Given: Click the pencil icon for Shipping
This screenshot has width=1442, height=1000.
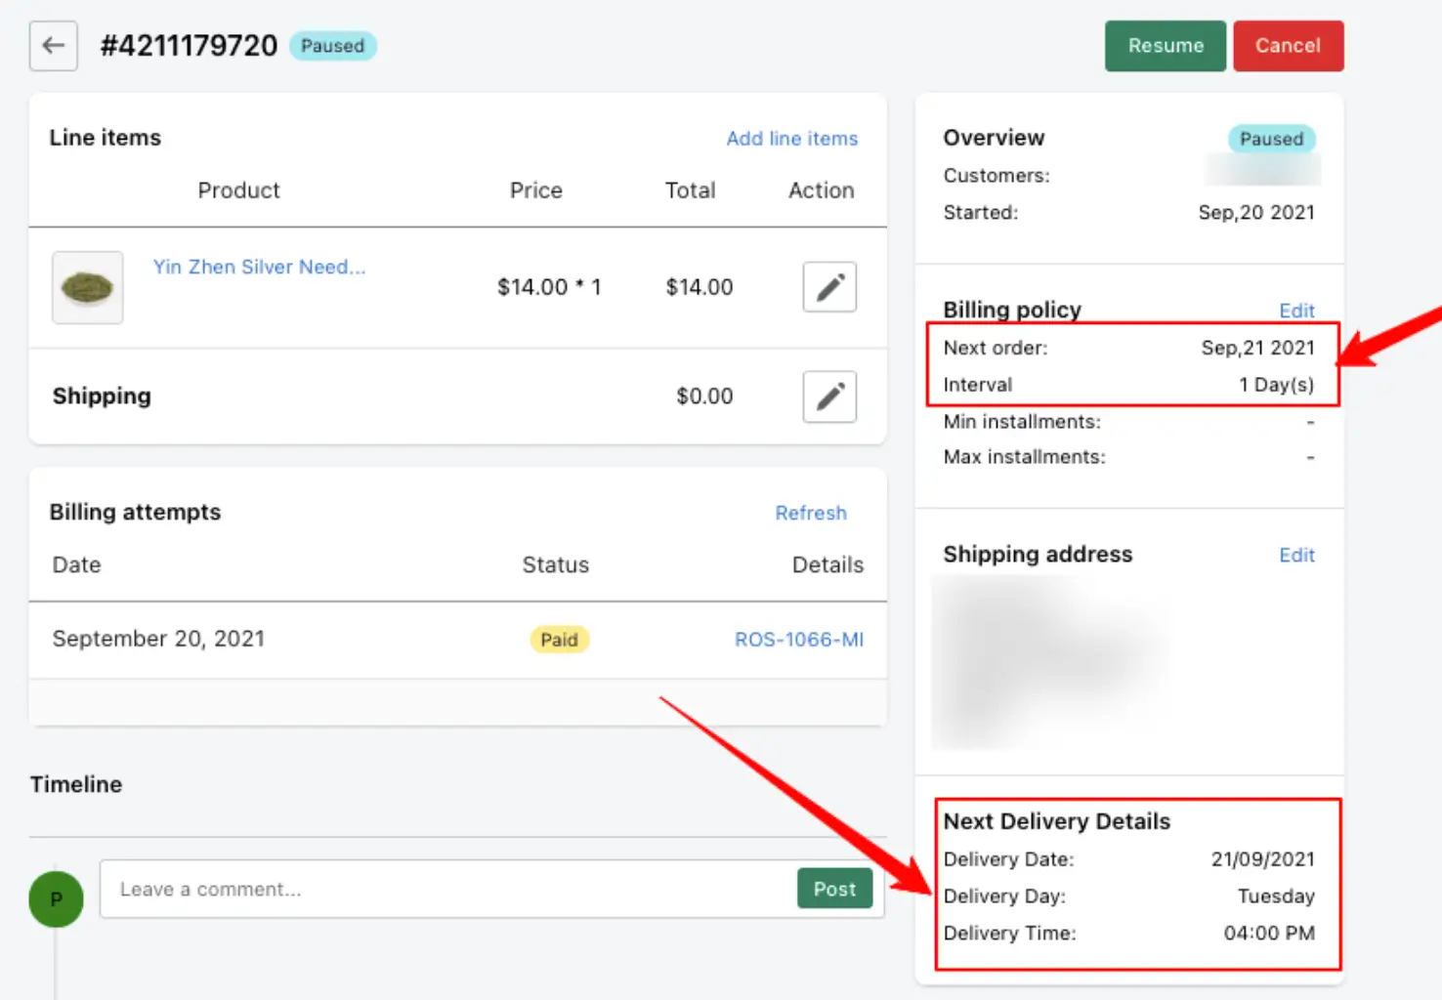Looking at the screenshot, I should click(x=829, y=396).
